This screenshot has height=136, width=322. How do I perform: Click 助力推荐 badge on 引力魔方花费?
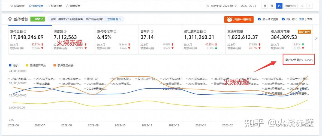(304, 32)
